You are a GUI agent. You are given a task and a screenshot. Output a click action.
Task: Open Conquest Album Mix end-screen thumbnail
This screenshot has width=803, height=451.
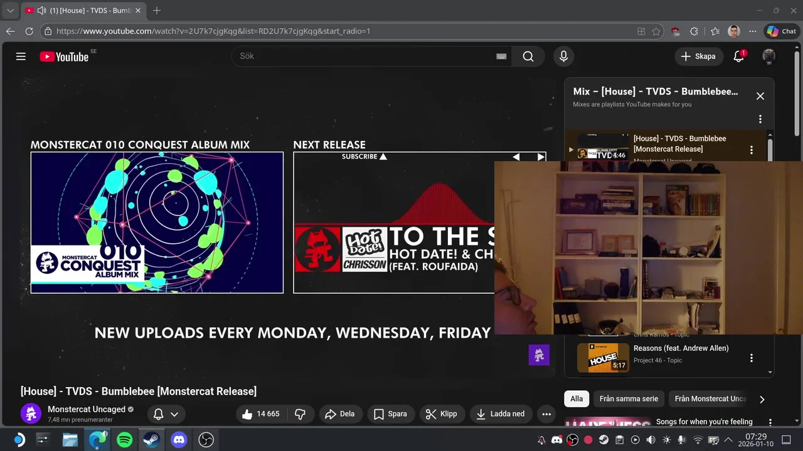[x=157, y=222]
